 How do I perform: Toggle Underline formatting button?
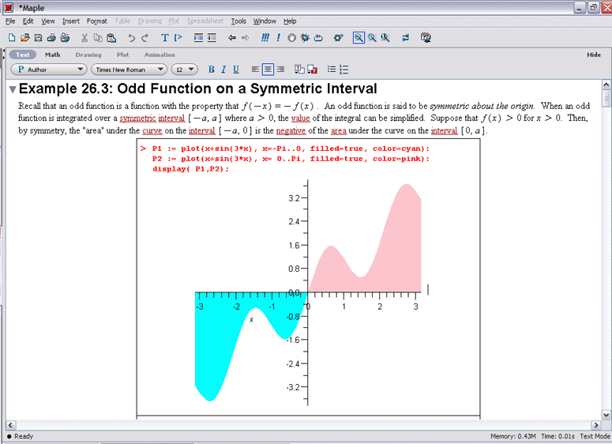(x=236, y=70)
